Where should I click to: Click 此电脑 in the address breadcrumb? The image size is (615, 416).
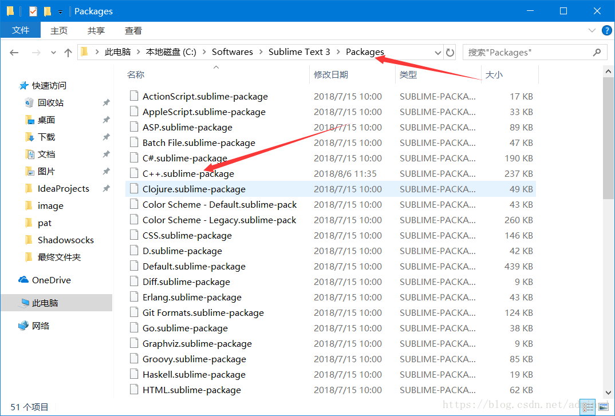tap(117, 52)
